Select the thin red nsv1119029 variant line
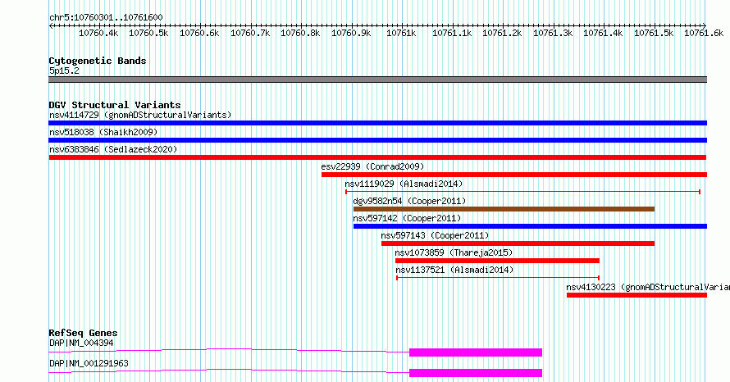This screenshot has width=730, height=382. pyautogui.click(x=522, y=192)
